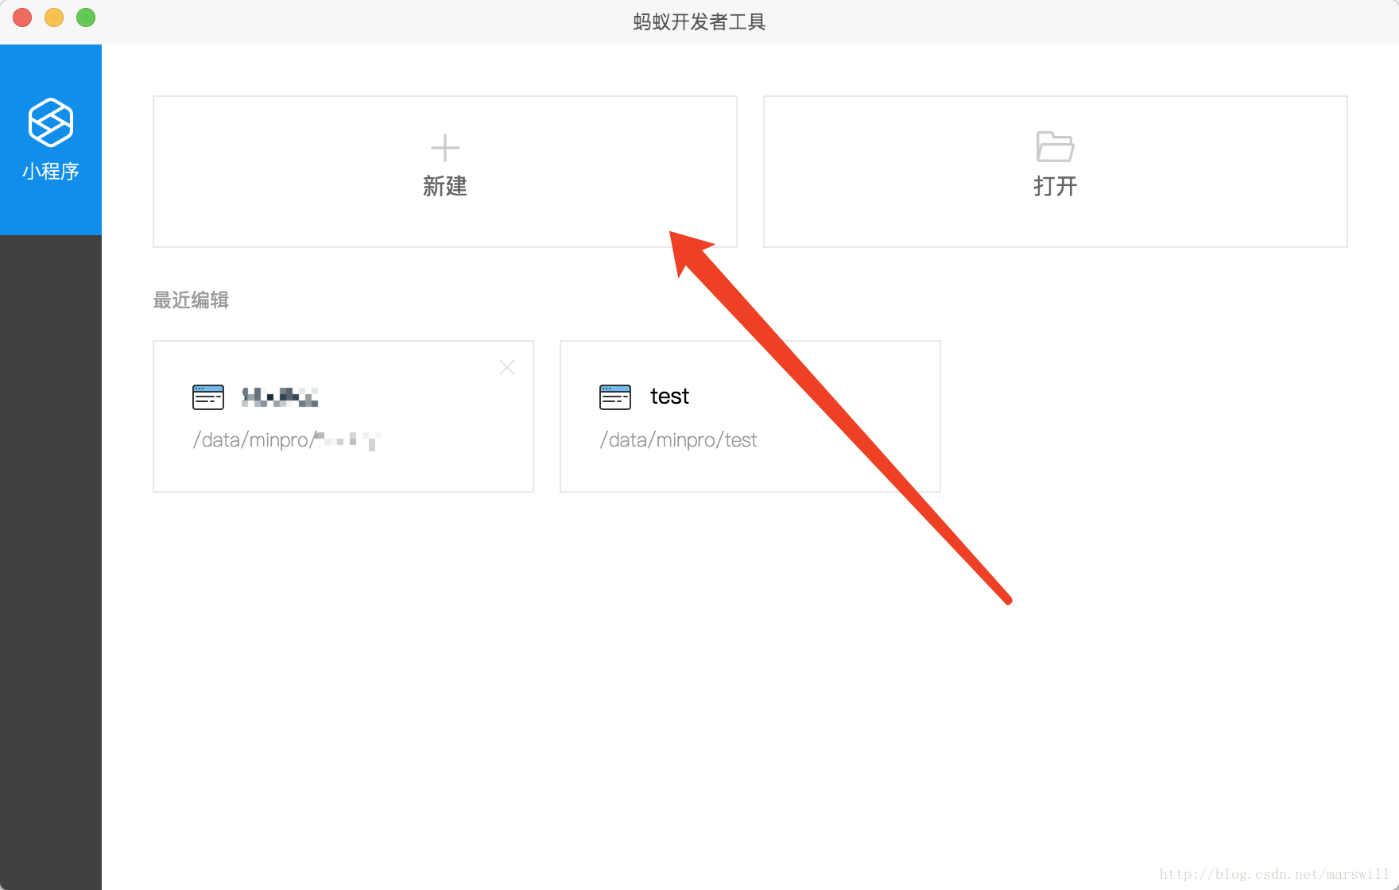Close the window with red button
Viewport: 1399px width, 890px height.
pyautogui.click(x=22, y=17)
